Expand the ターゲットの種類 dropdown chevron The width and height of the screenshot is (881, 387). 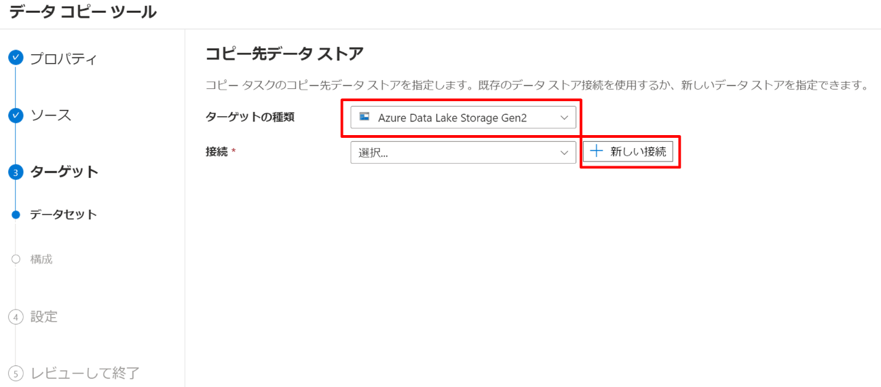(564, 117)
